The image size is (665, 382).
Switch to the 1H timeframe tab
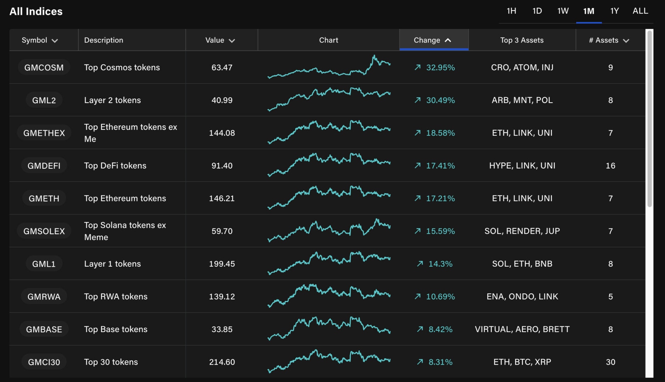pyautogui.click(x=511, y=11)
